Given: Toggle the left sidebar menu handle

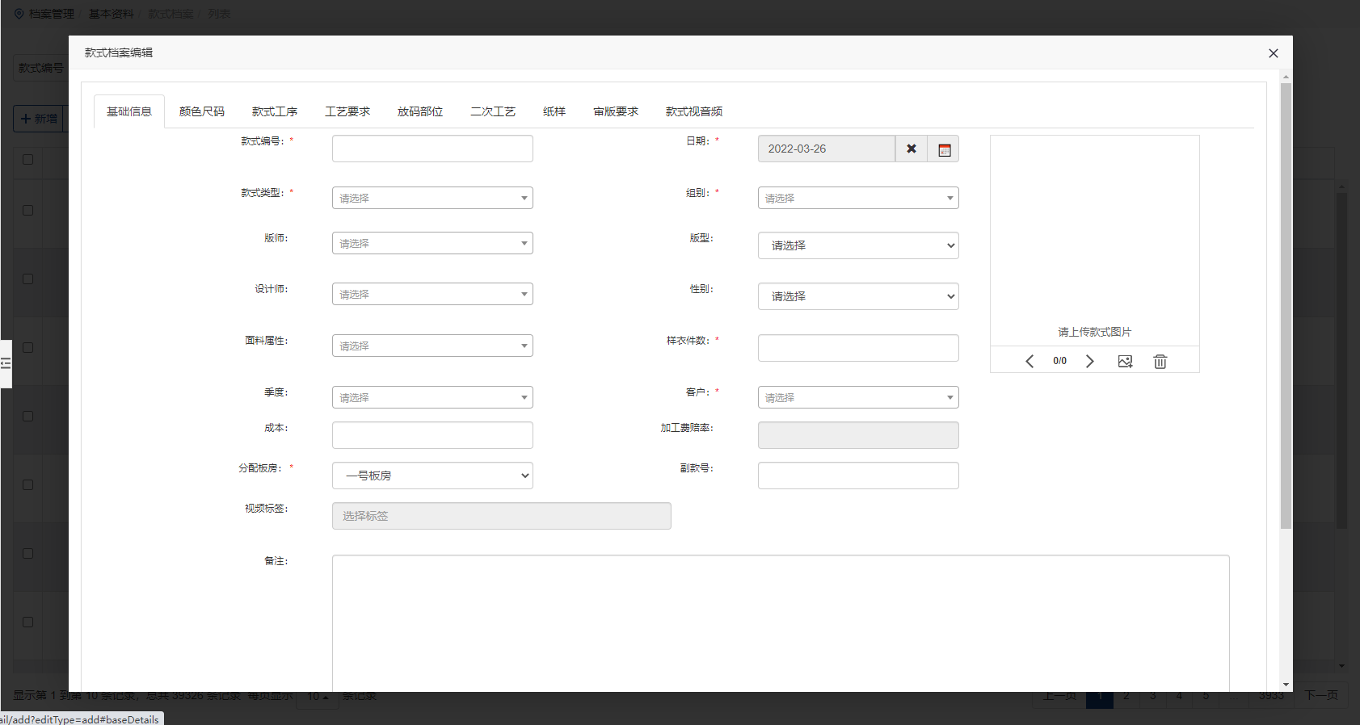Looking at the screenshot, I should click(x=6, y=364).
